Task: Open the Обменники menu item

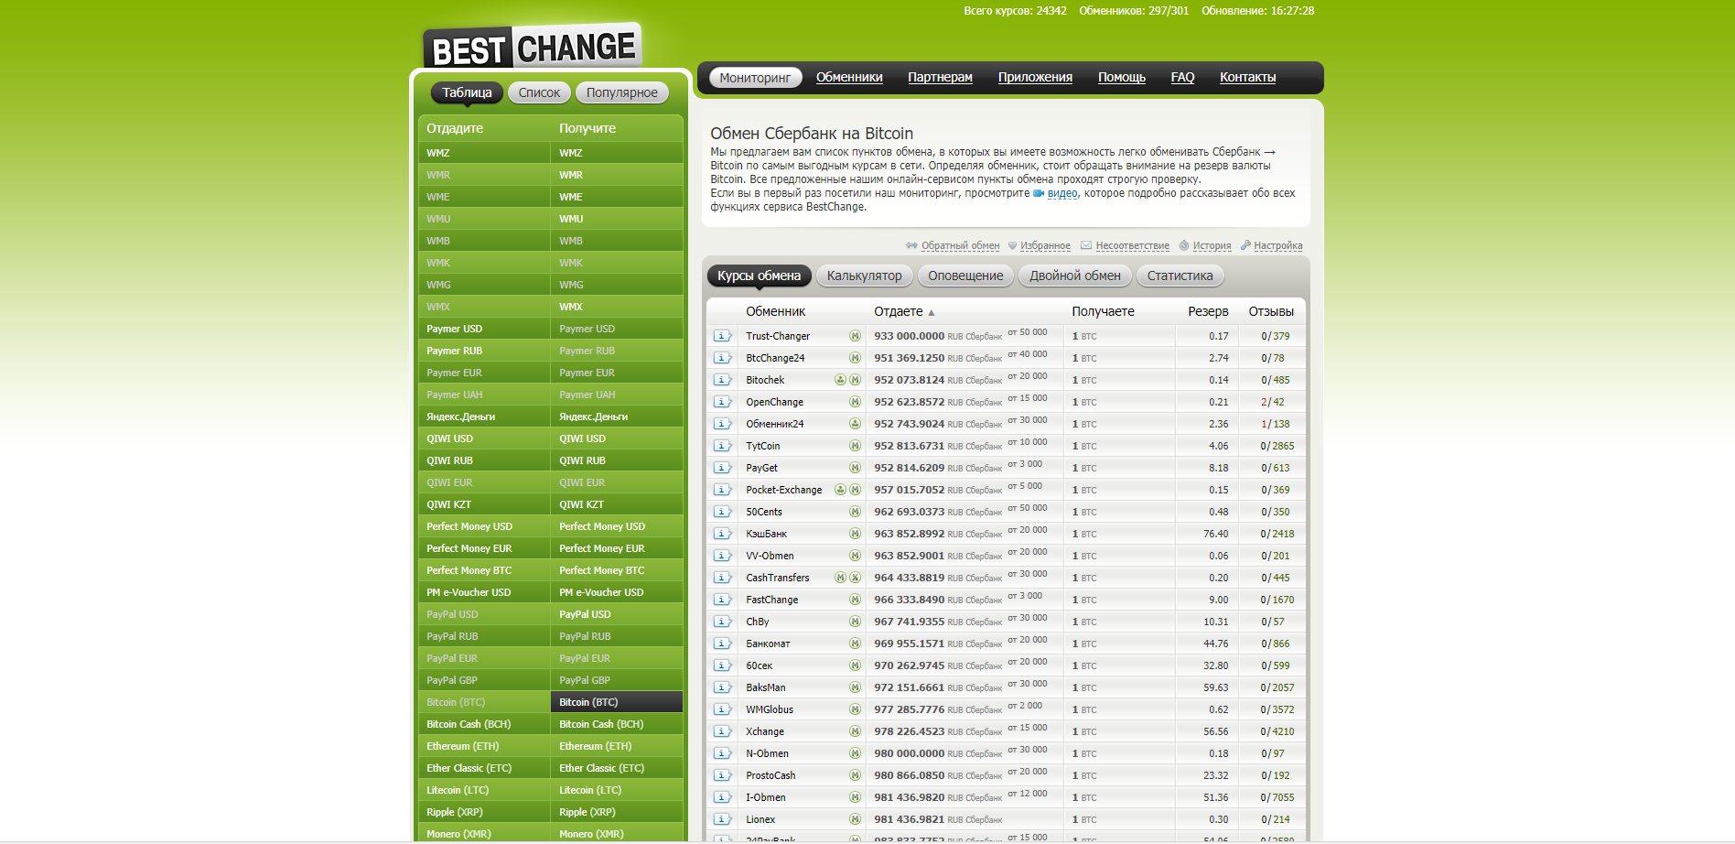Action: pyautogui.click(x=849, y=78)
